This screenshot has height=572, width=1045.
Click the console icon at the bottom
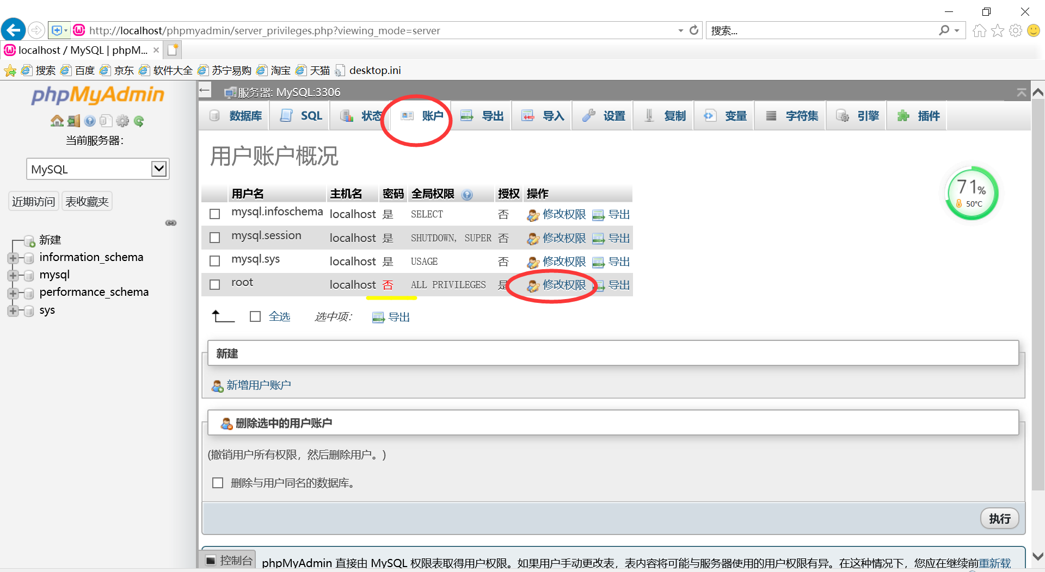(x=211, y=560)
